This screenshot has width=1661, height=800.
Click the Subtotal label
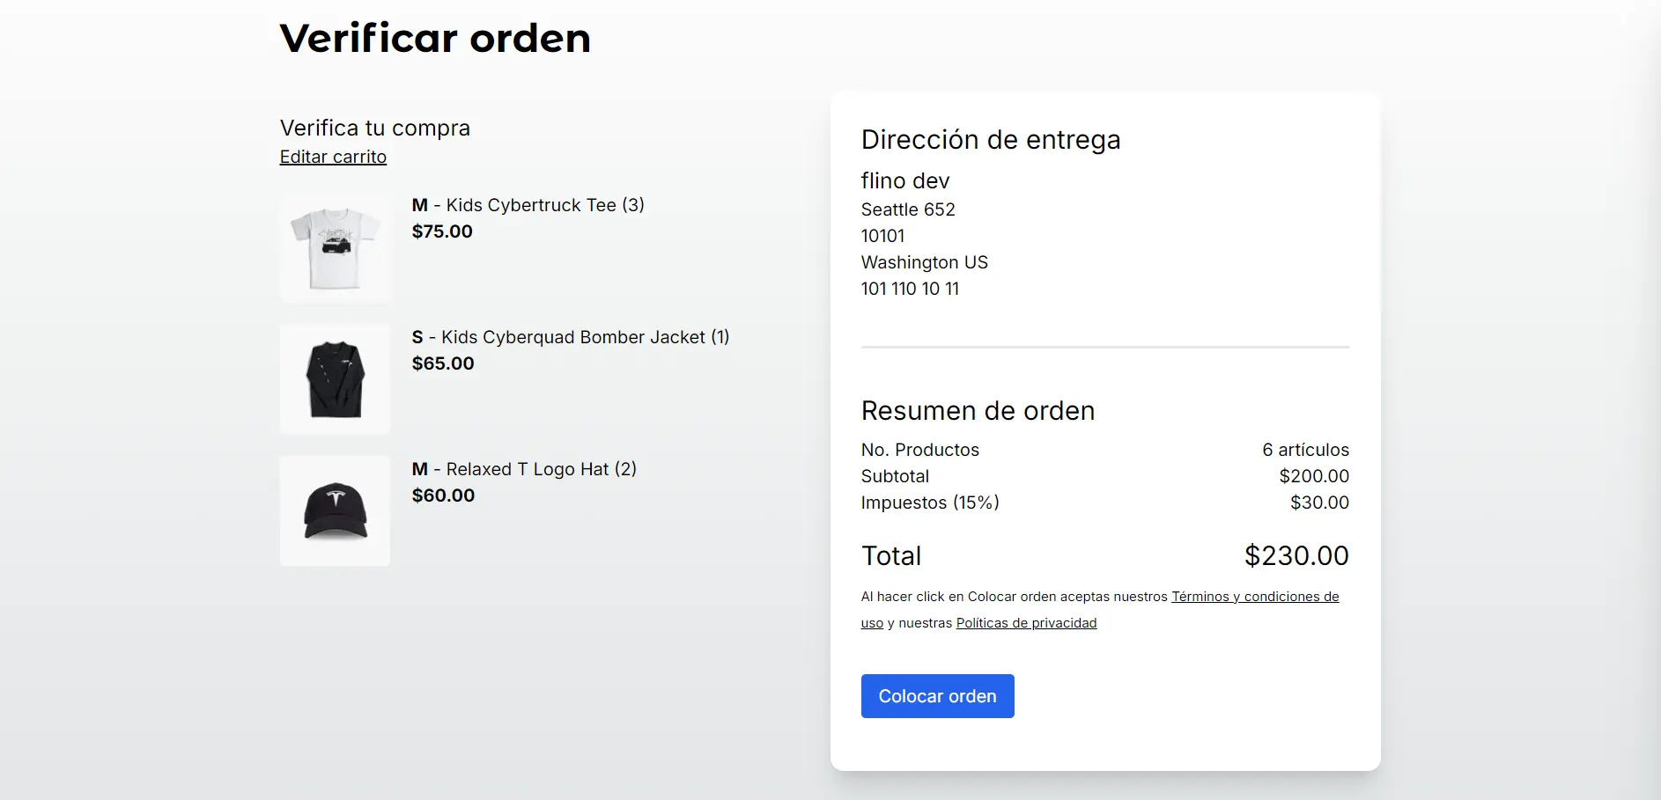click(x=895, y=476)
